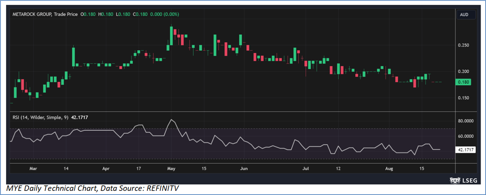Click the Apr date label on the time axis
This screenshot has width=486, height=195.
pyautogui.click(x=106, y=168)
